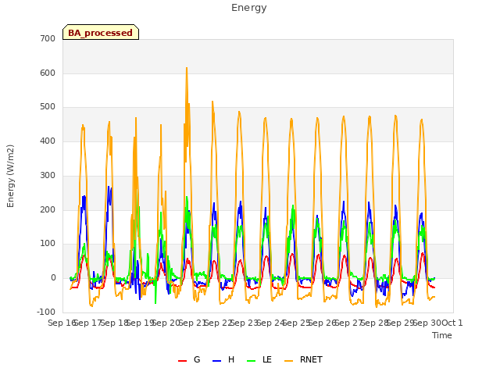Select the BA_processed label tag
Screen dimensions: 500x375
point(101,32)
